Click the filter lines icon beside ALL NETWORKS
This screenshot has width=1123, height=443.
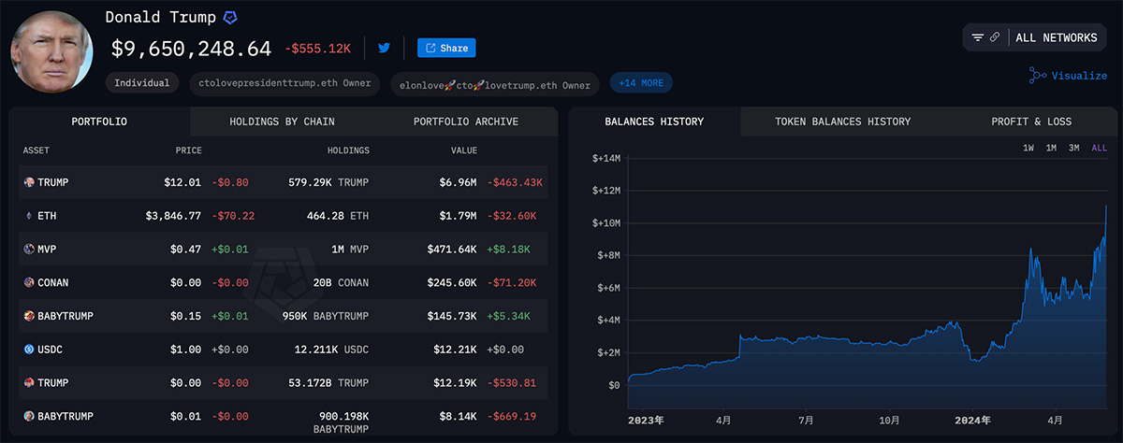coord(978,37)
